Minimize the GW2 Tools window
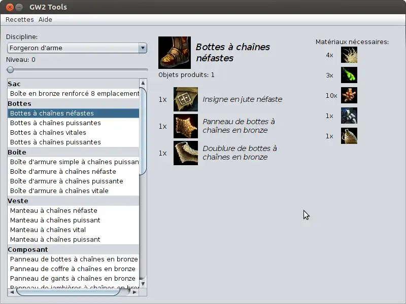The height and width of the screenshot is (304, 406). coord(19,7)
